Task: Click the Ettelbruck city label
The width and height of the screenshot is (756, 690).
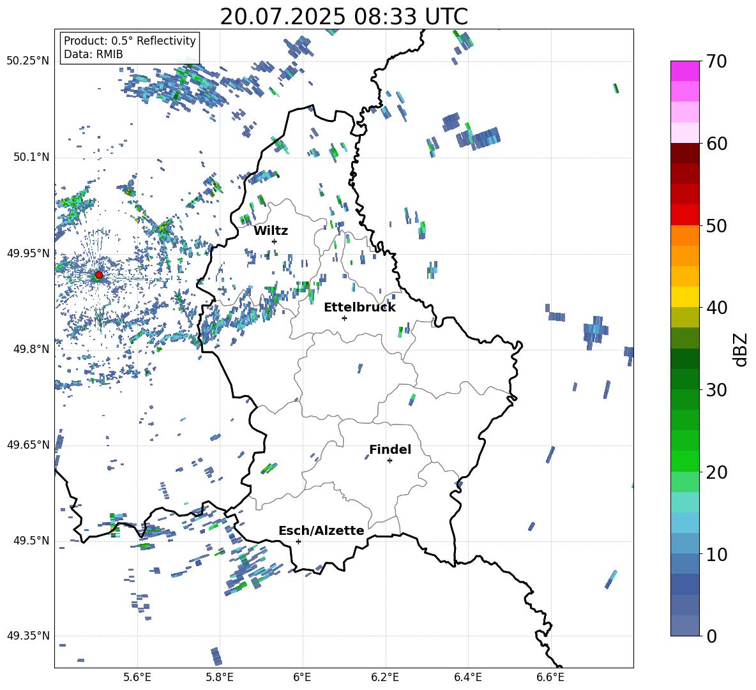Action: pos(359,308)
